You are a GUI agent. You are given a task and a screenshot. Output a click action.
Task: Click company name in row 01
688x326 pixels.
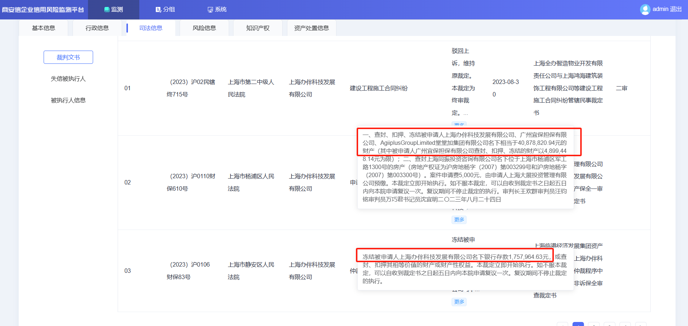(312, 88)
